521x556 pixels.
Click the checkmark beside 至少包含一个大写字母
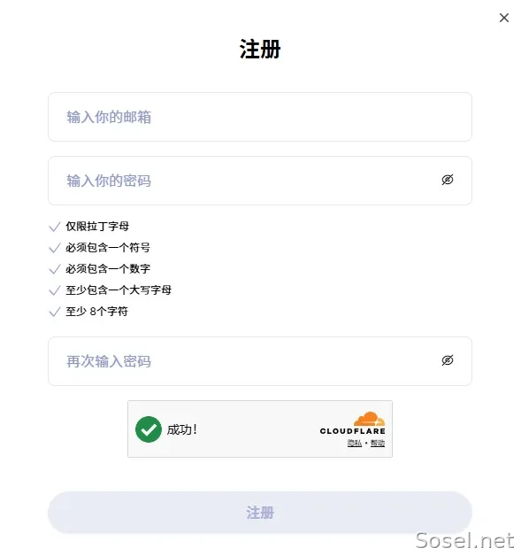click(x=55, y=290)
